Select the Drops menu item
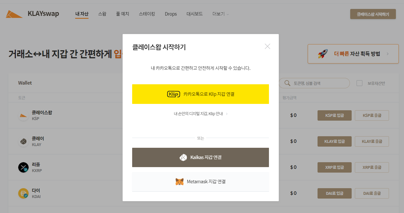 click(x=171, y=14)
